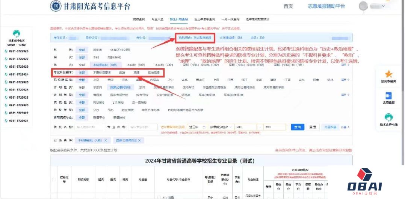Tick checkbox next to A1 major row
The width and height of the screenshot is (405, 199).
pos(159,198)
